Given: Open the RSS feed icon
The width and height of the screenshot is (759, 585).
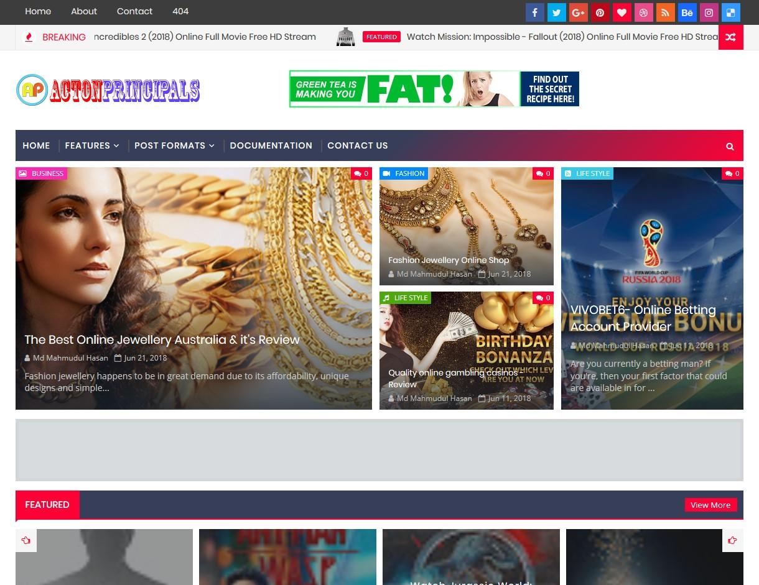Looking at the screenshot, I should [665, 12].
